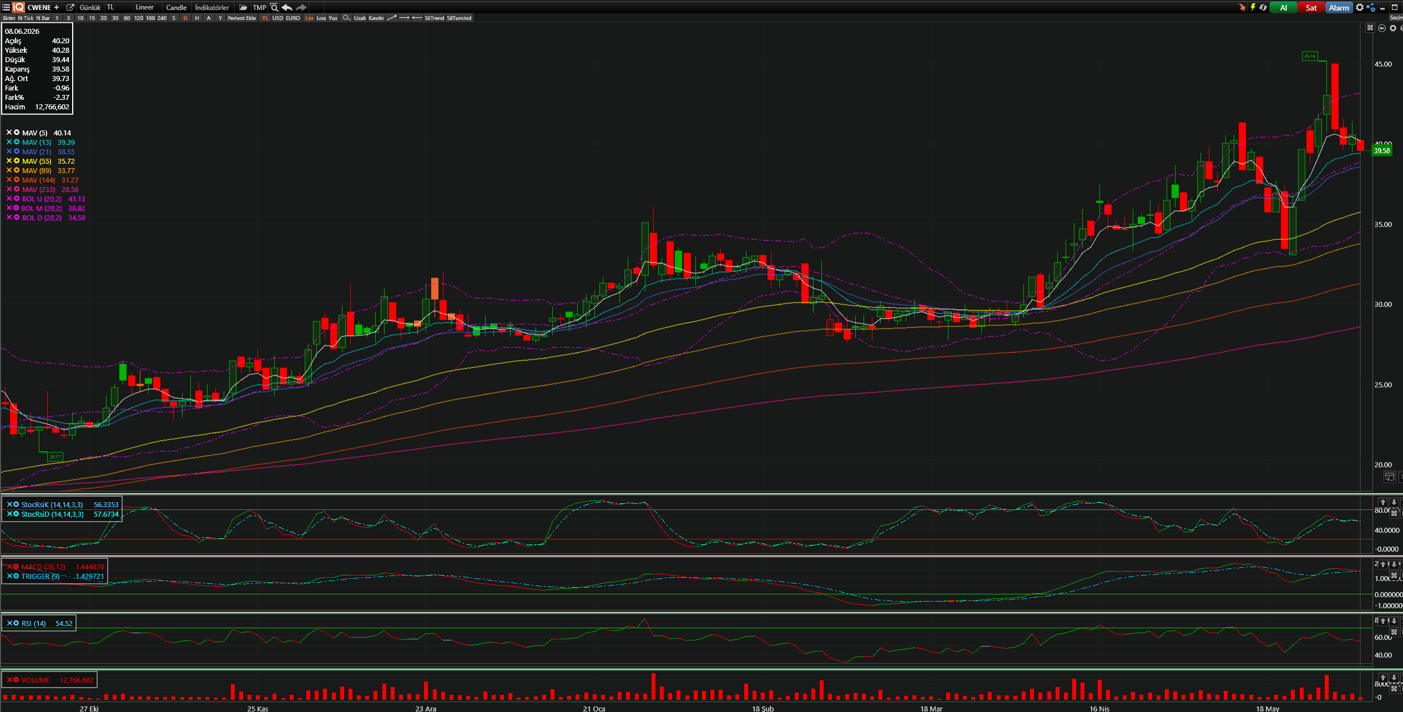
Task: Switch price currency to USD
Action: click(x=277, y=18)
